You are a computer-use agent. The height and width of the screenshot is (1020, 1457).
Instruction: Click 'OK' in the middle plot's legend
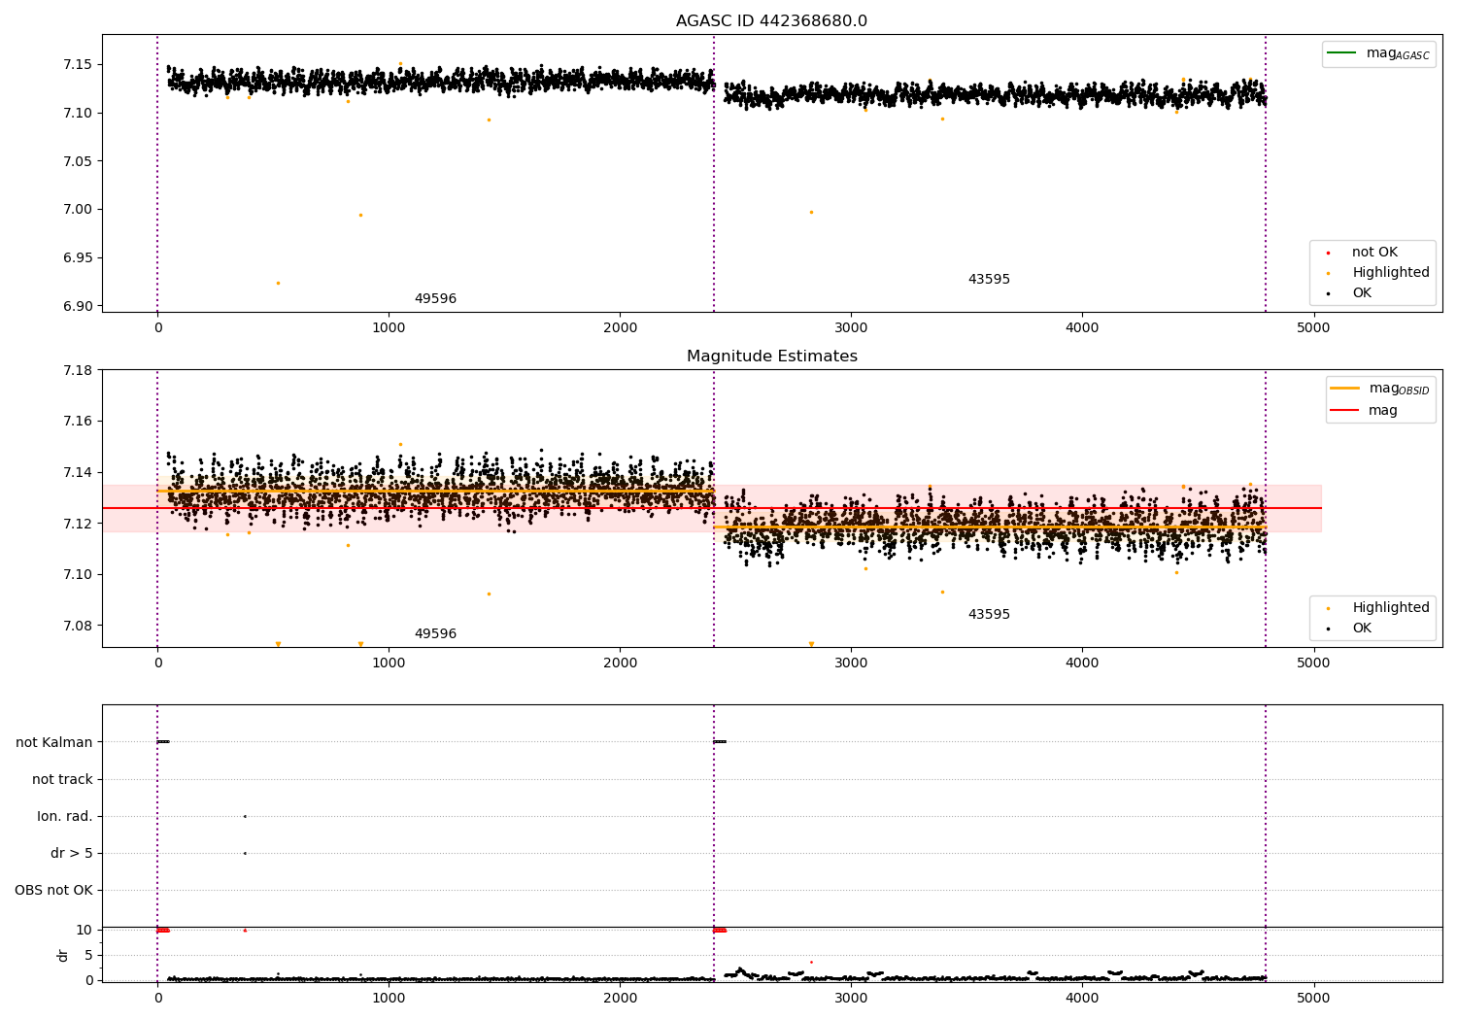[1362, 629]
